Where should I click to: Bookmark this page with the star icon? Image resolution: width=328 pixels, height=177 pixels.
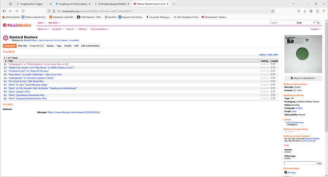272,11
